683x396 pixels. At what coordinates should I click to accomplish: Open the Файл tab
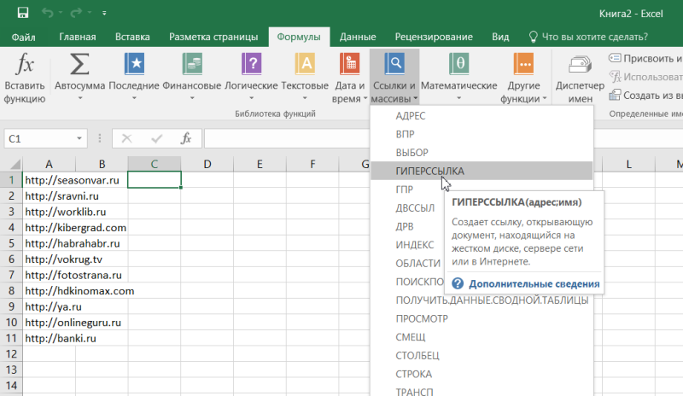click(24, 37)
